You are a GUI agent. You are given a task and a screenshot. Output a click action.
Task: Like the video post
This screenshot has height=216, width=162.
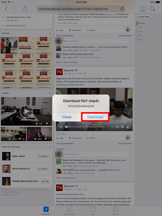point(60,138)
